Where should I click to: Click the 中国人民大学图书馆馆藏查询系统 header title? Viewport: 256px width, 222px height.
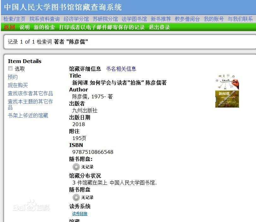[63, 7]
